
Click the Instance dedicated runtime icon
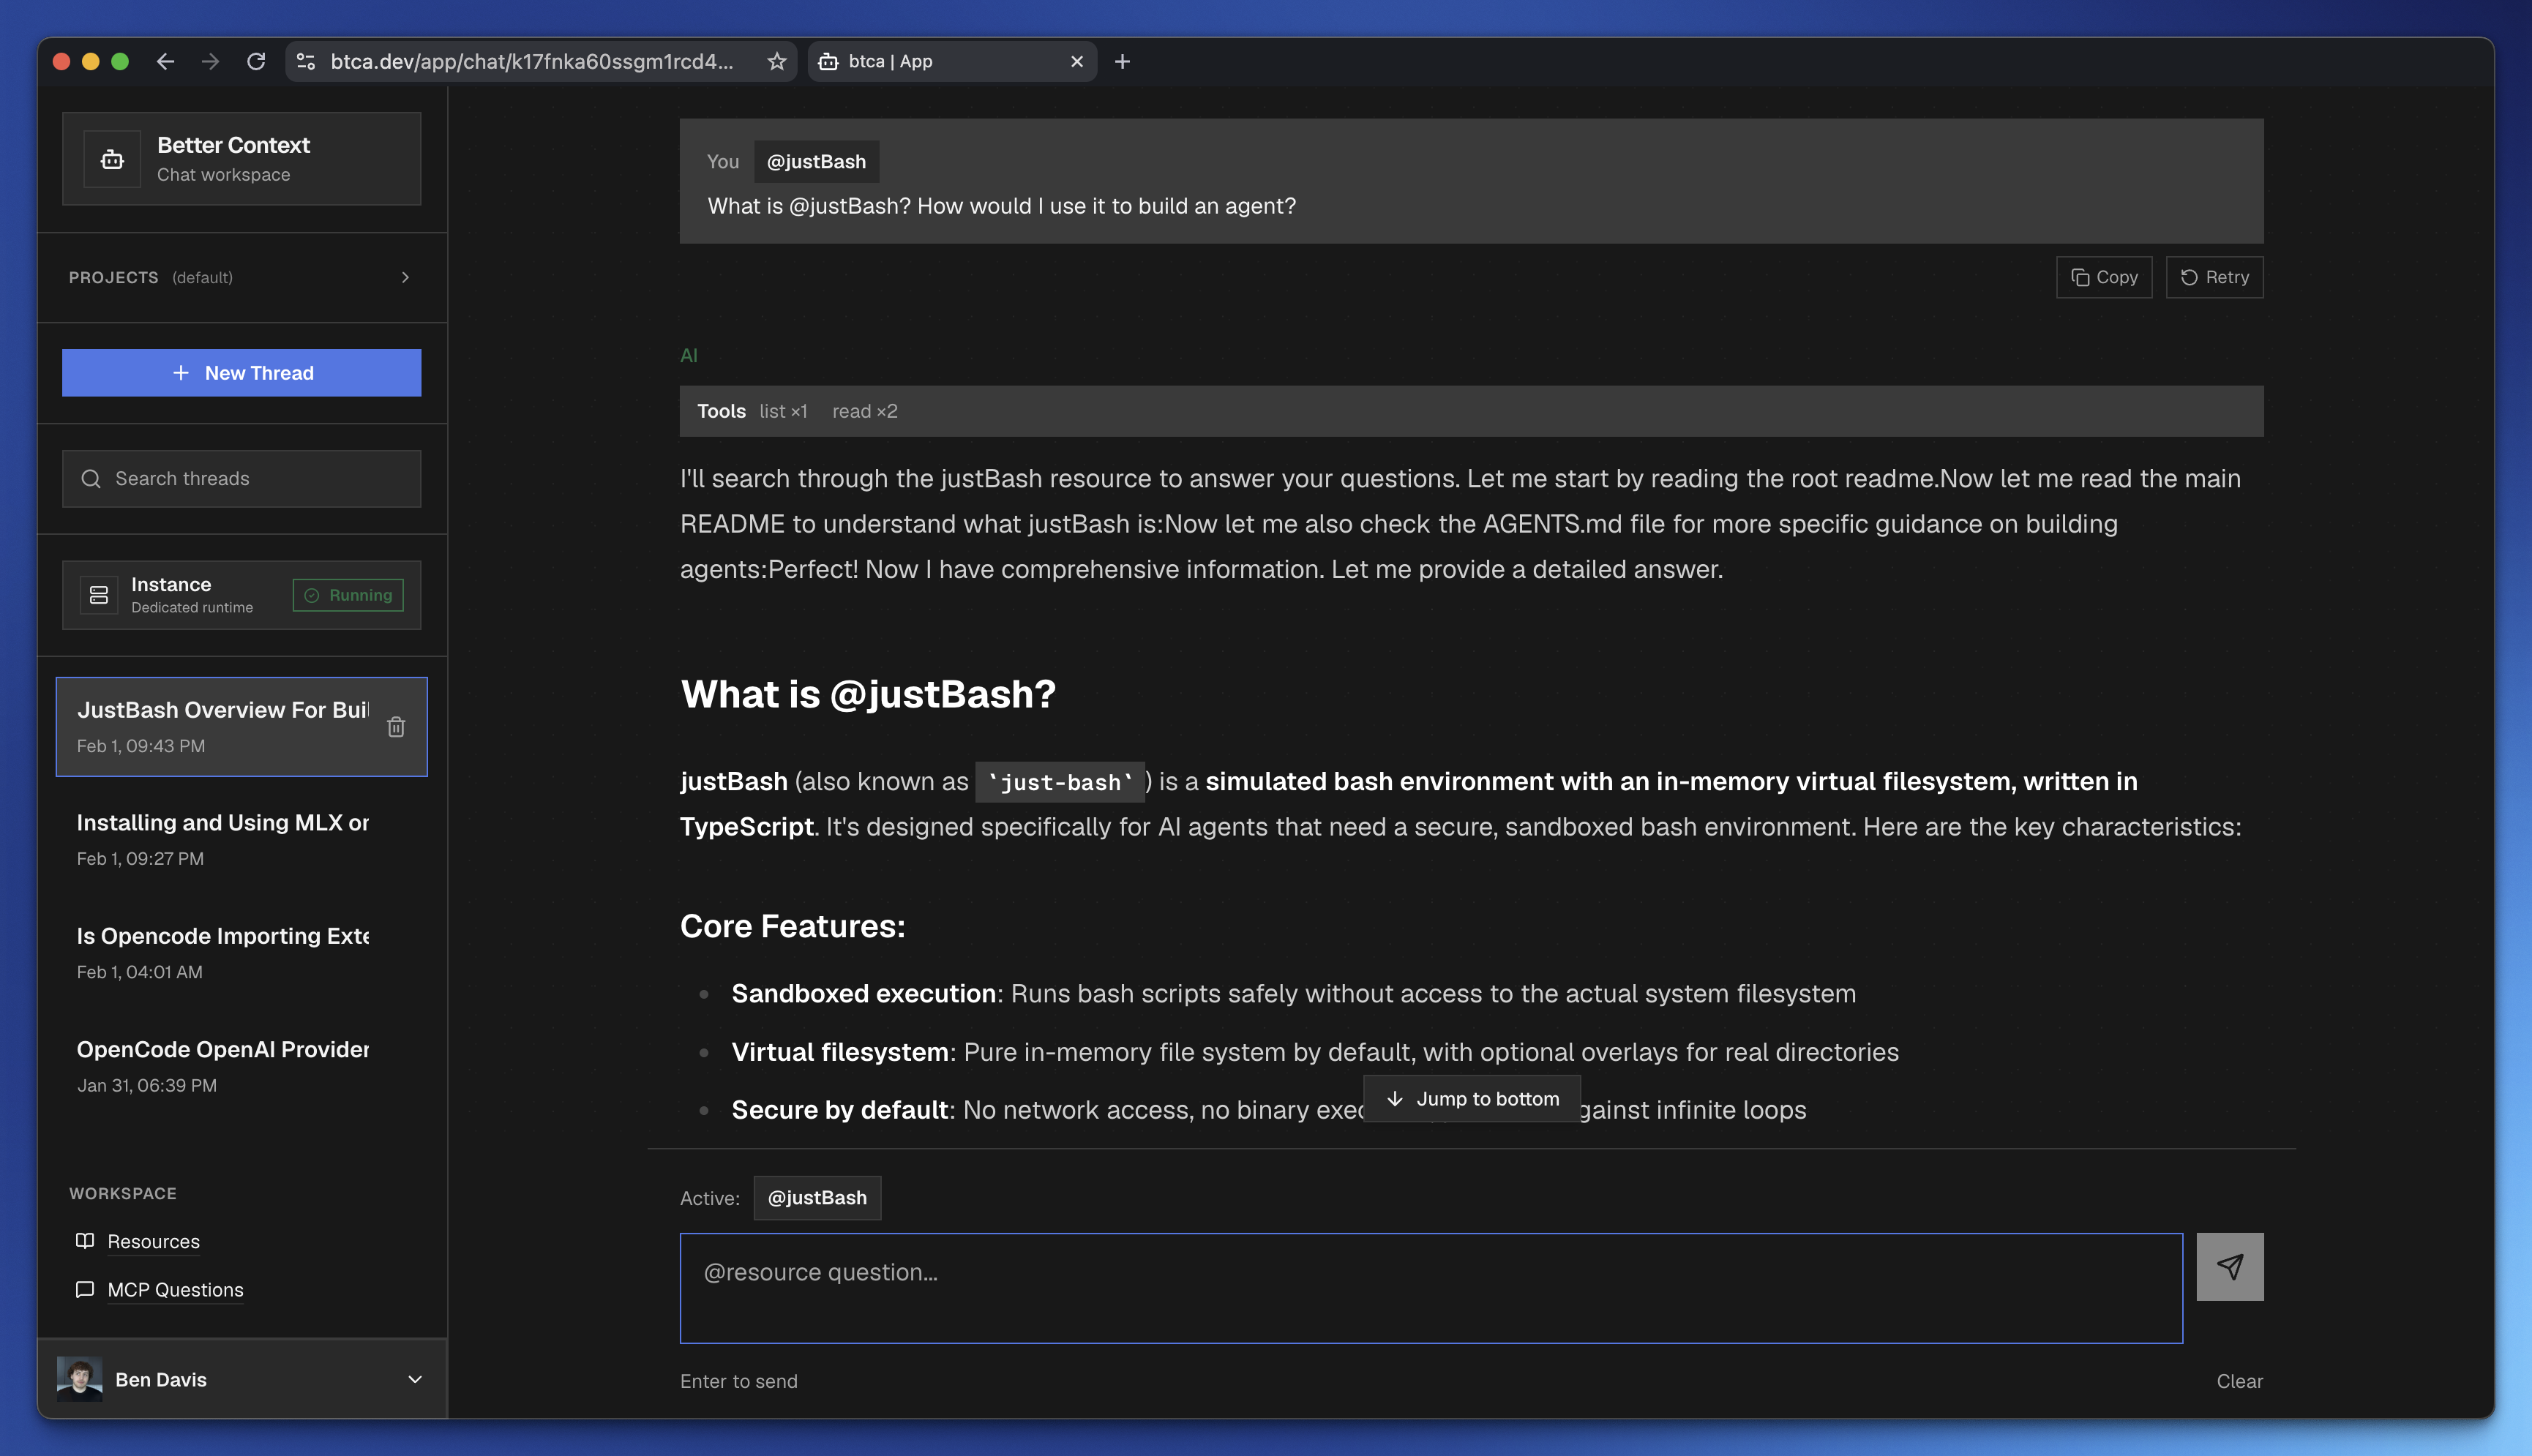click(99, 594)
